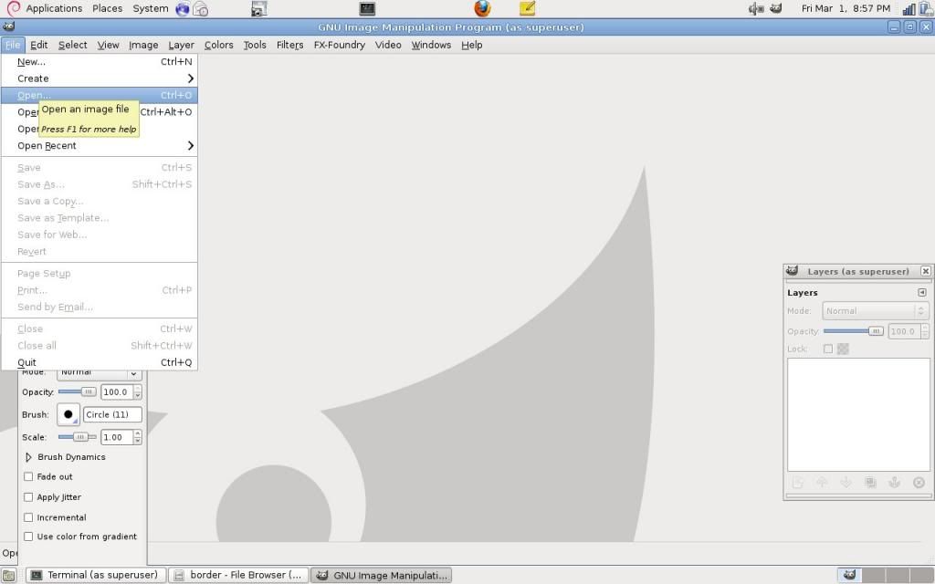Choose New... from the File menu
Screen dimensions: 935x584
(x=100, y=62)
